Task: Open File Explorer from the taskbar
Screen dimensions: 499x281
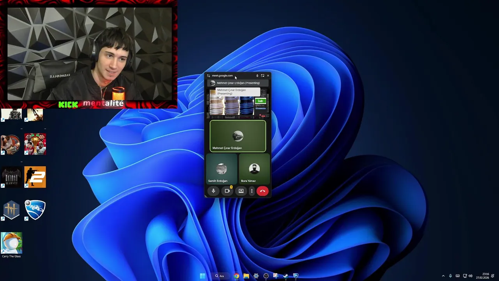Action: pos(246,276)
